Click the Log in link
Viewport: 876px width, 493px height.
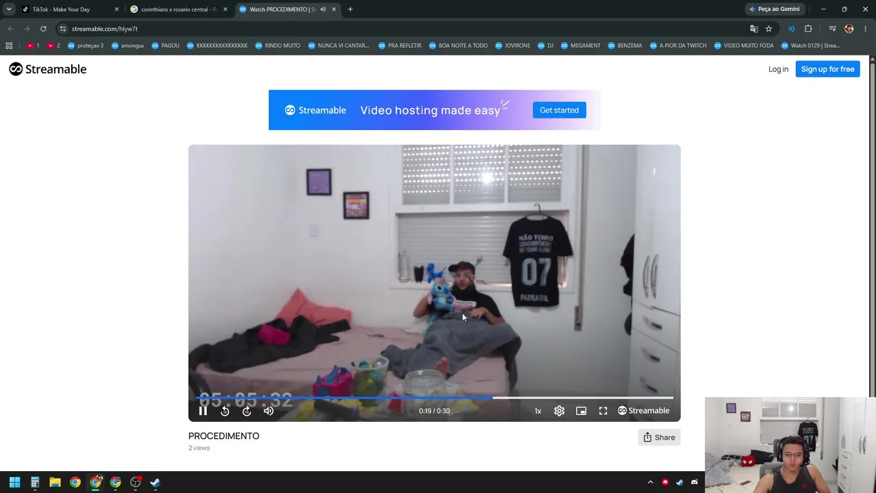coord(778,69)
